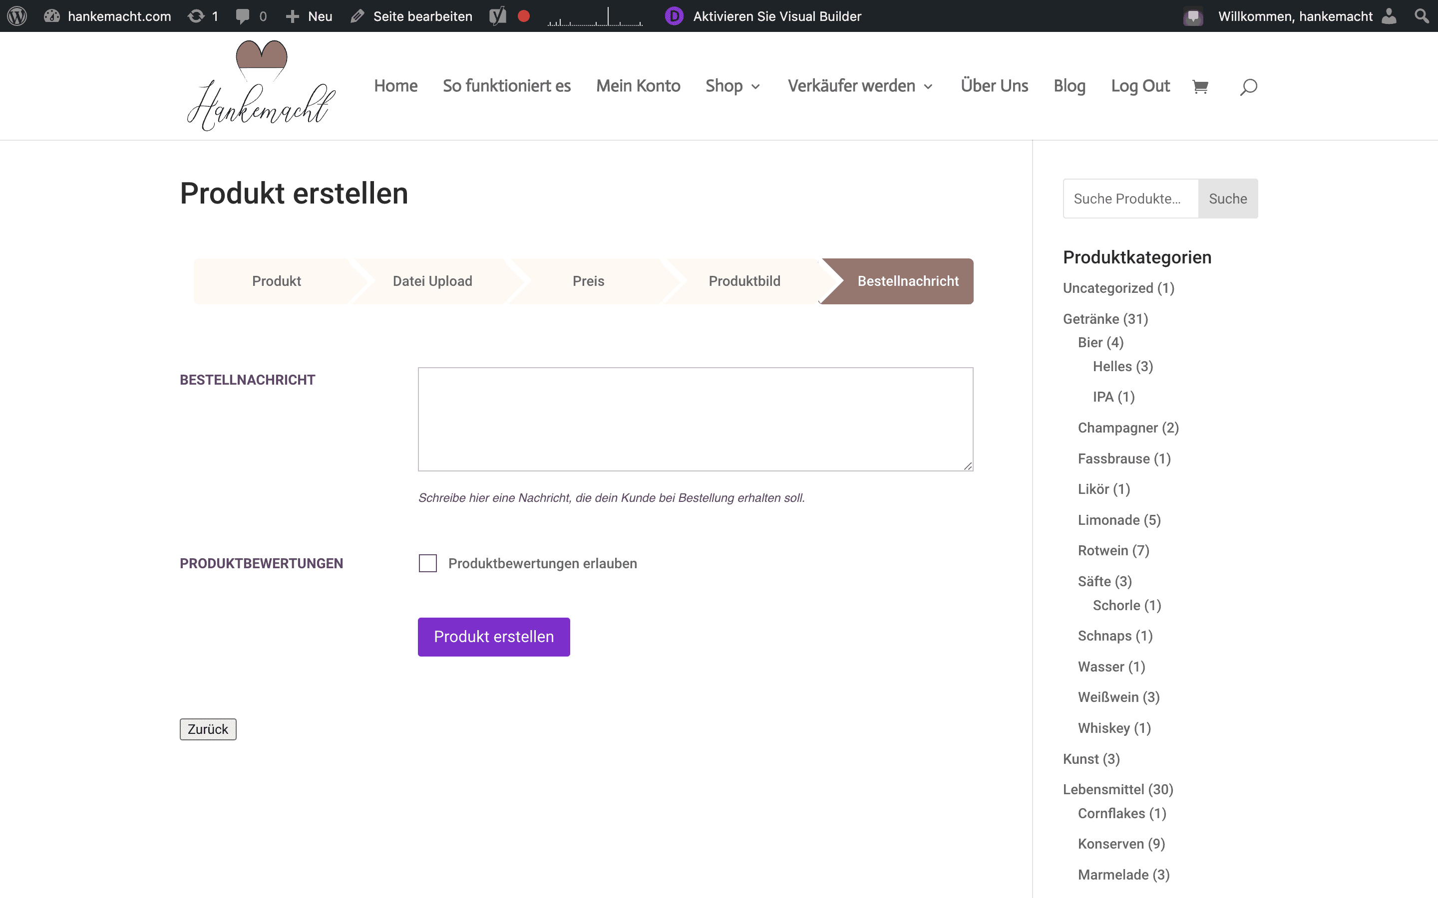Grab the textarea resize handle
1438x898 pixels.
968,466
